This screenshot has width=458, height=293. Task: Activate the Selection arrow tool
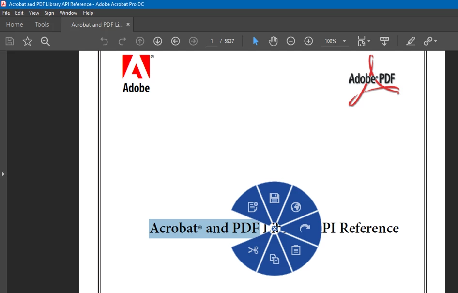click(x=256, y=41)
